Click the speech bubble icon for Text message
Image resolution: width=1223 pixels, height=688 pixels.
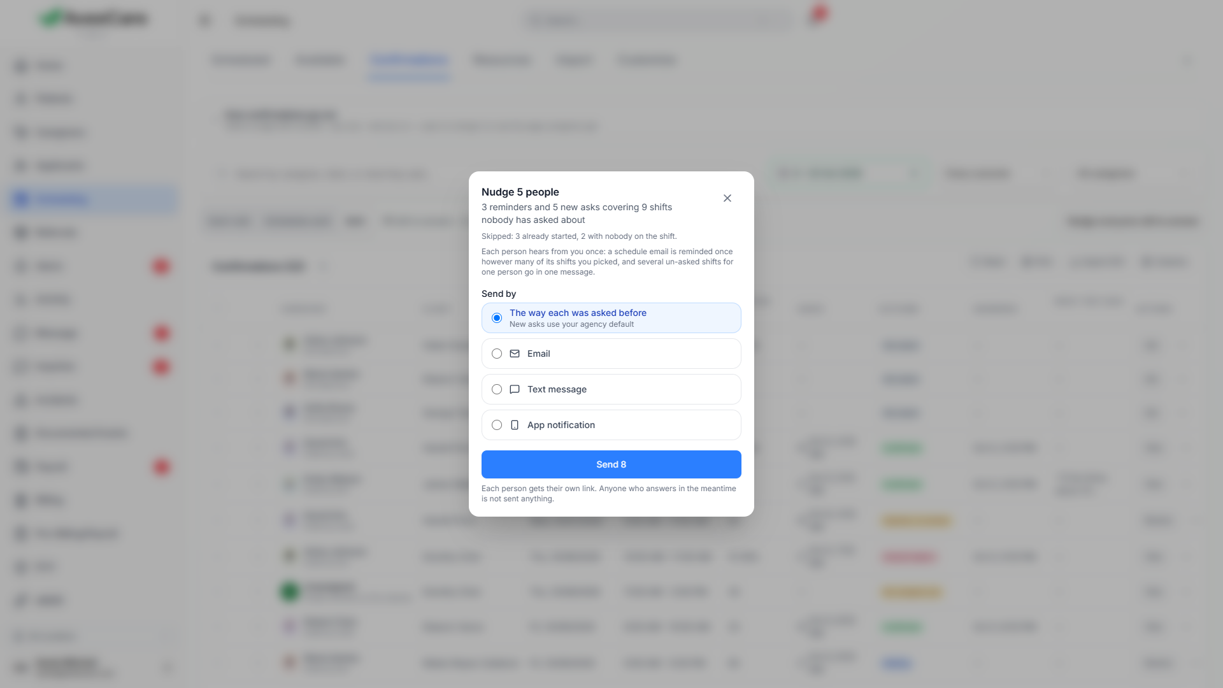coord(515,389)
